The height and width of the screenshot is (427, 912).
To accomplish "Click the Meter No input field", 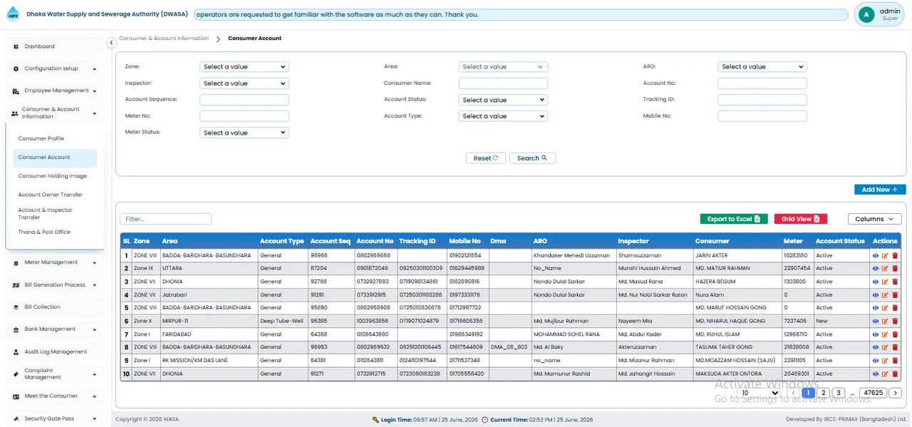I will click(x=244, y=116).
